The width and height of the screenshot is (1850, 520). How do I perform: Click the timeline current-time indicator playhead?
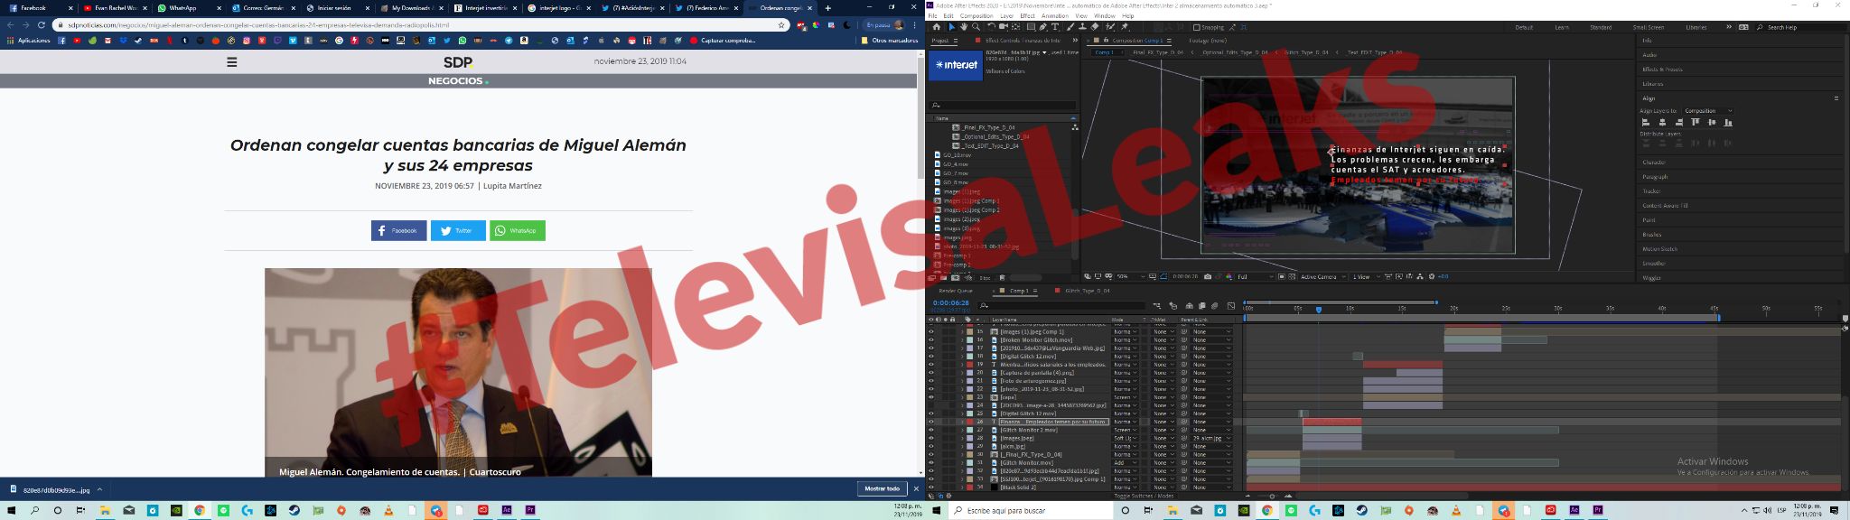1319,309
